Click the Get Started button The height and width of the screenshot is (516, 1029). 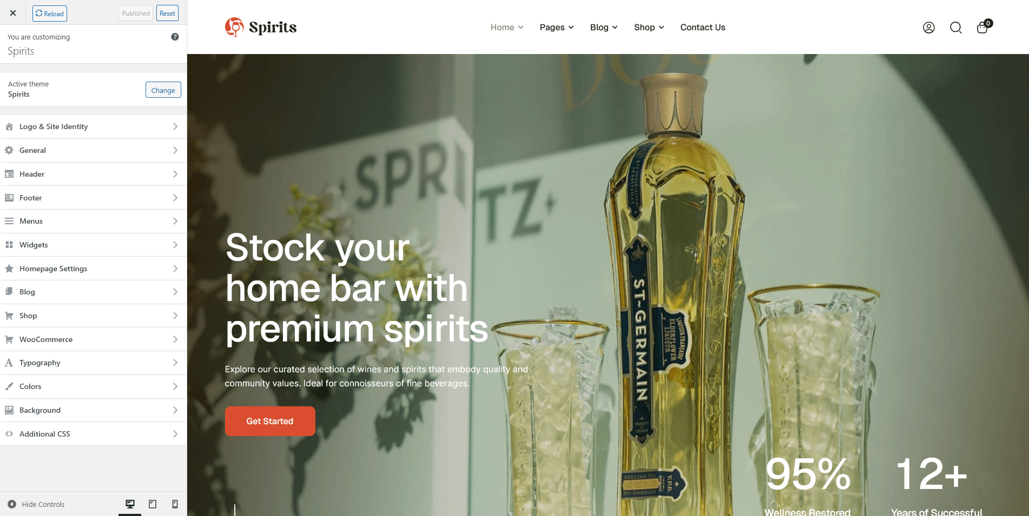point(270,421)
